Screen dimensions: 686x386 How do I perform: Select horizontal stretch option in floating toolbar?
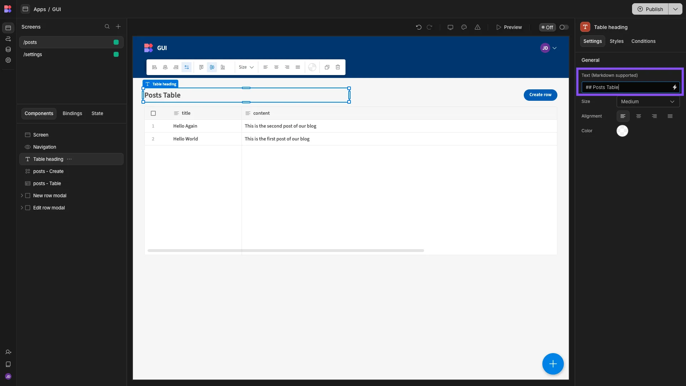pyautogui.click(x=187, y=67)
